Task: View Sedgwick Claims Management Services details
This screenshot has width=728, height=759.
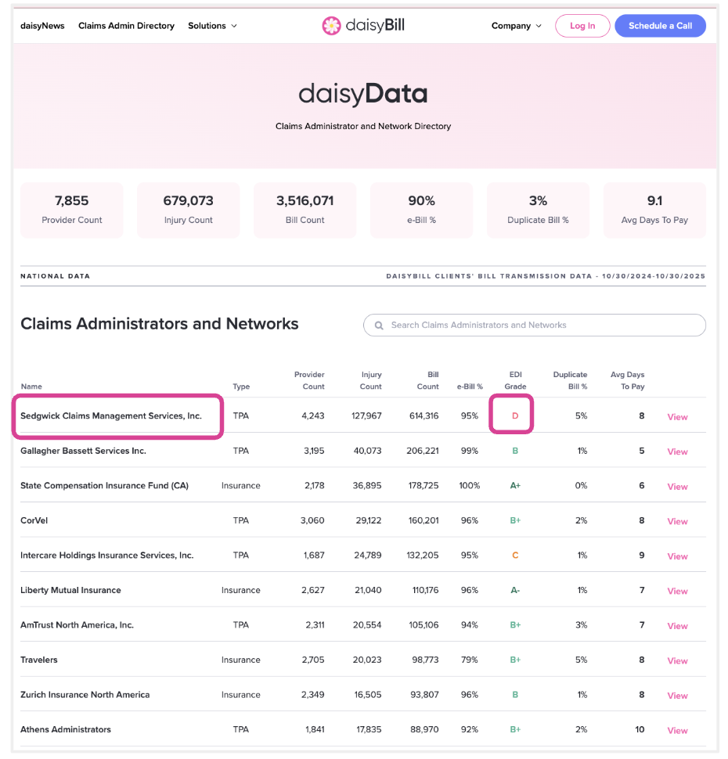Action: 677,417
